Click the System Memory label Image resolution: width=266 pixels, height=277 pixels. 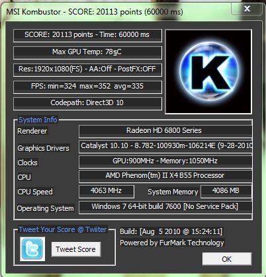(173, 192)
